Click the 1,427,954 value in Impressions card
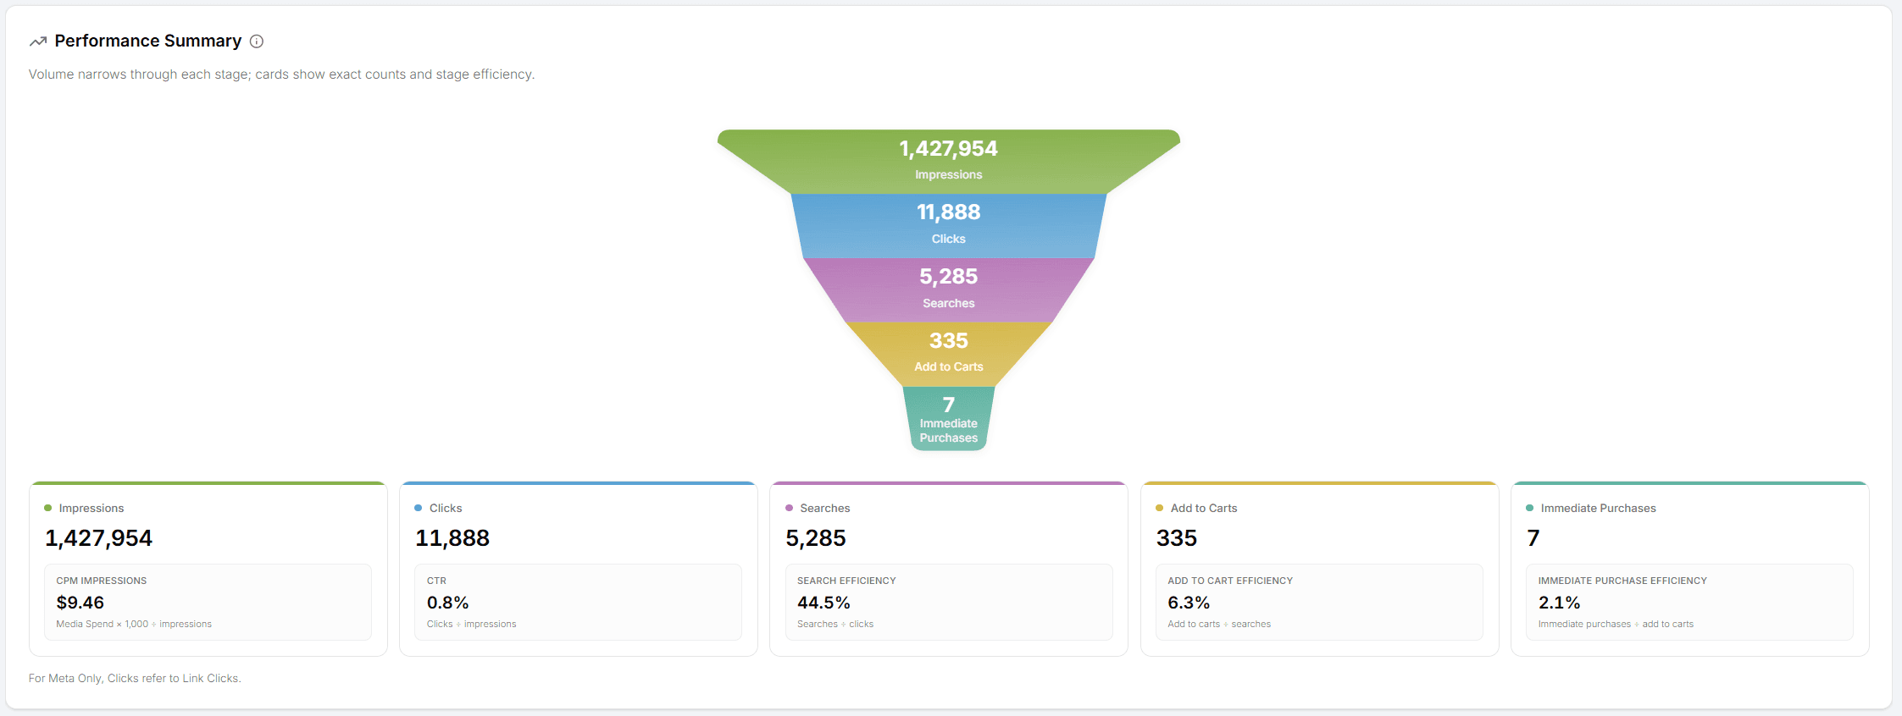The height and width of the screenshot is (716, 1902). click(98, 538)
